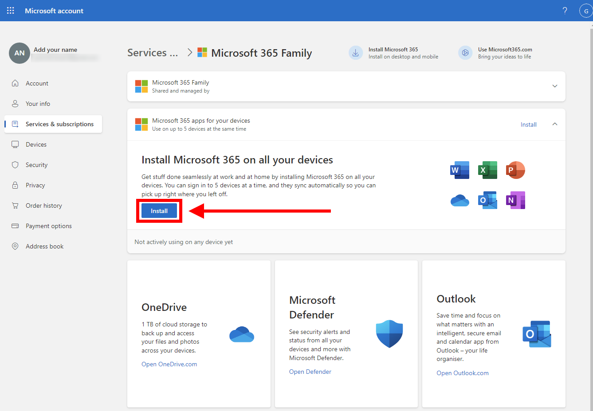Select Services & subscriptions in sidebar
The height and width of the screenshot is (411, 593).
[x=53, y=124]
